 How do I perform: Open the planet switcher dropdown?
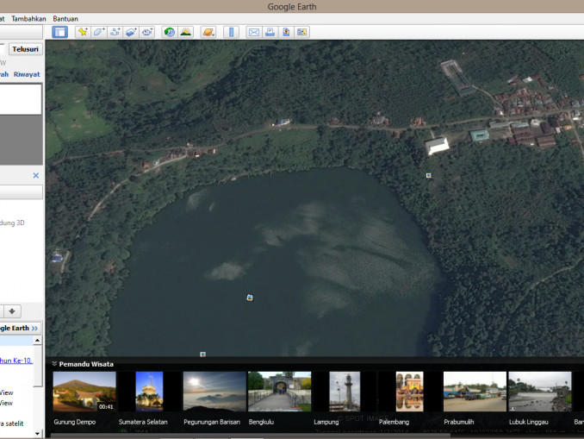208,32
